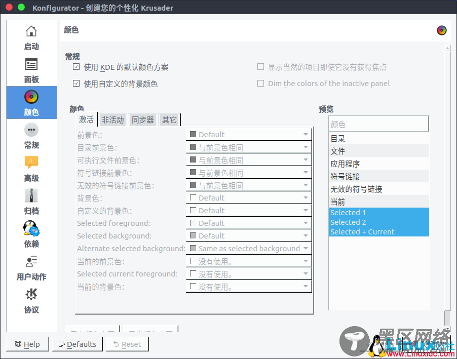Open the Alternate selected background dropdown
The image size is (457, 359).
tap(249, 249)
